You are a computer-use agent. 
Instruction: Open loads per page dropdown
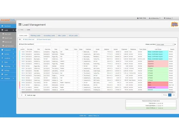coord(23,95)
